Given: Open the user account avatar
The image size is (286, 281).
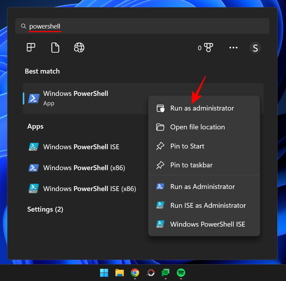Looking at the screenshot, I should [x=255, y=47].
